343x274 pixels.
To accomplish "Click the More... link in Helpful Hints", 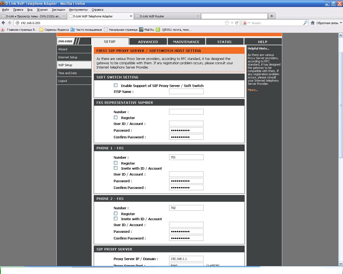I will tap(253, 90).
